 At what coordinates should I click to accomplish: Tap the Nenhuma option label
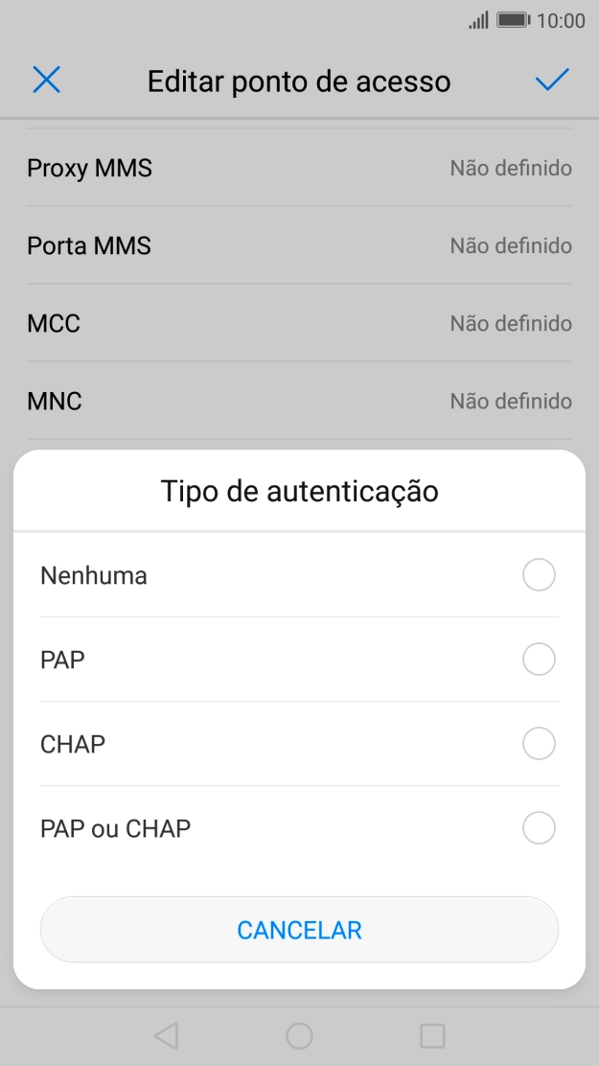[x=94, y=576]
